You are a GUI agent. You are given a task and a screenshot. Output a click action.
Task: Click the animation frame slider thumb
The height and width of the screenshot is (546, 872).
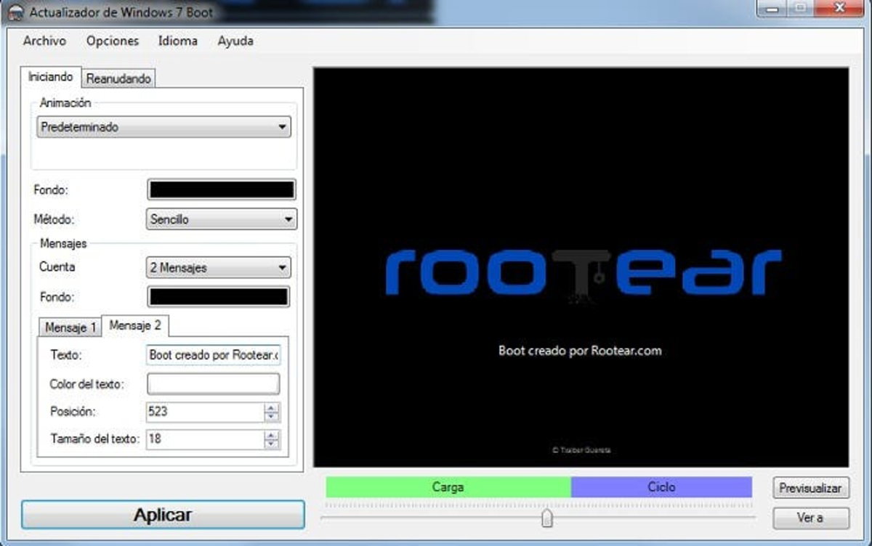coord(547,518)
